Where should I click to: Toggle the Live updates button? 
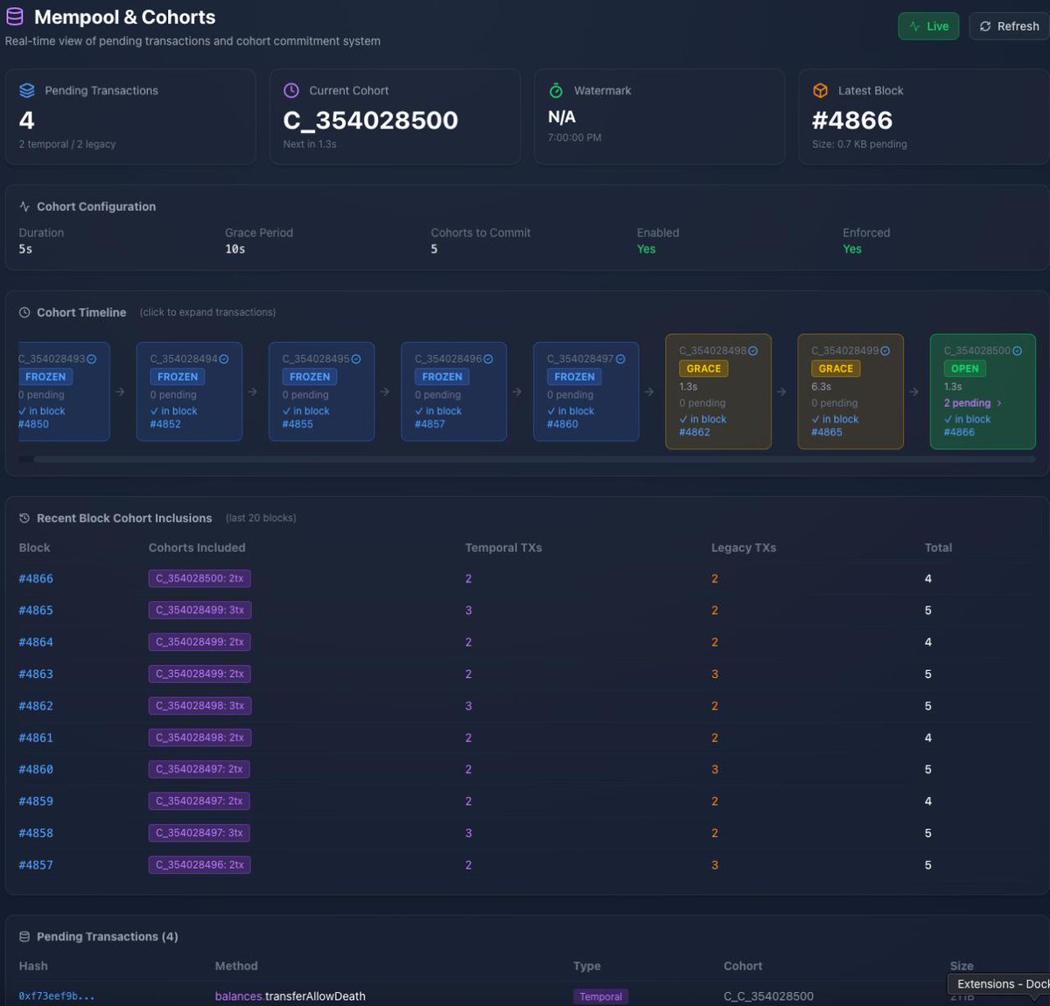click(x=928, y=26)
